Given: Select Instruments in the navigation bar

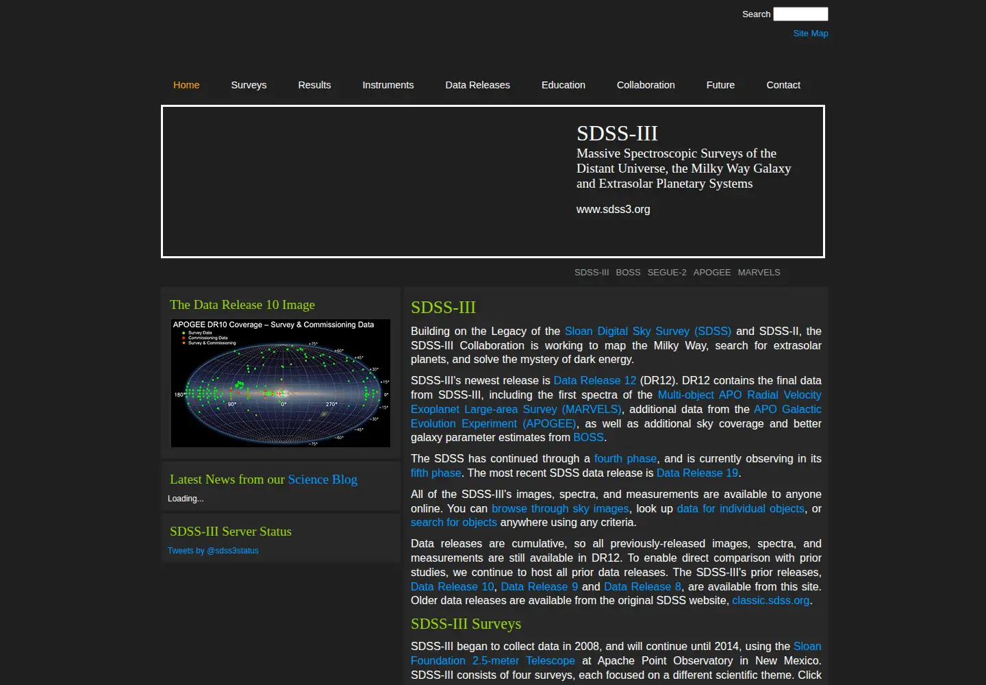Looking at the screenshot, I should (x=388, y=85).
